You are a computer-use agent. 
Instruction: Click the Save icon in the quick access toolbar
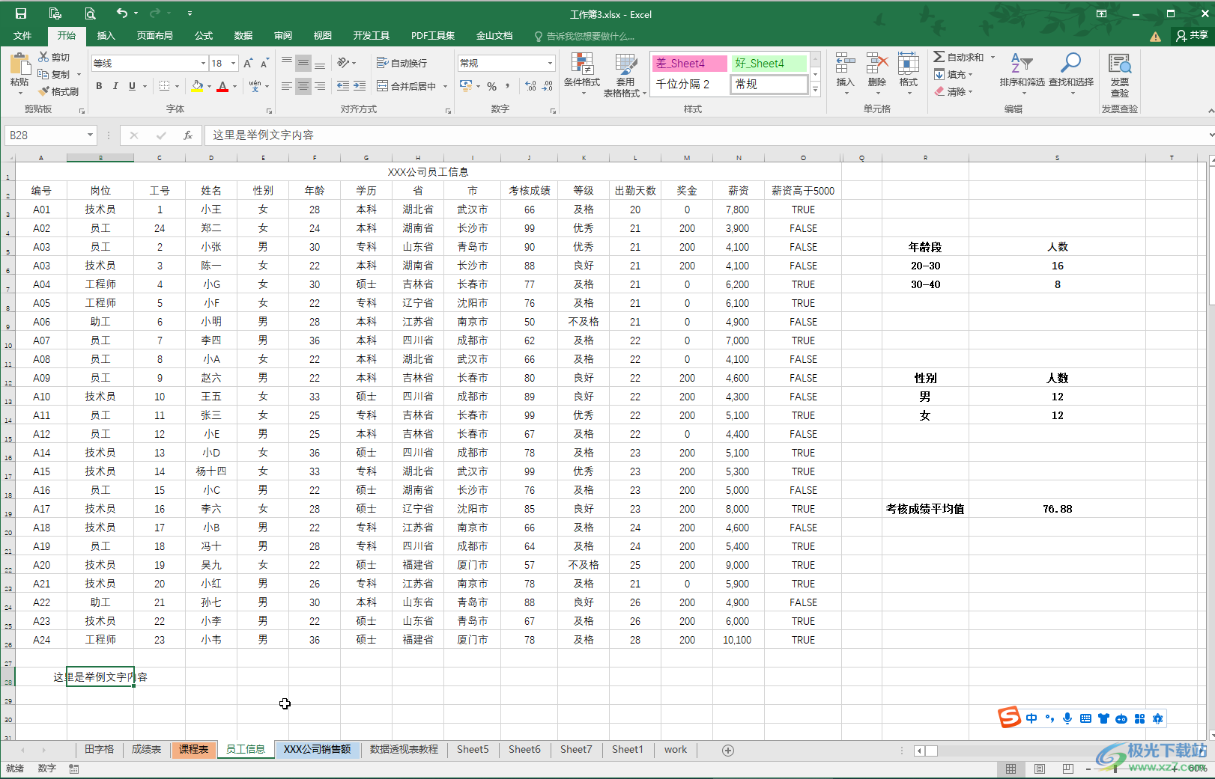(21, 13)
